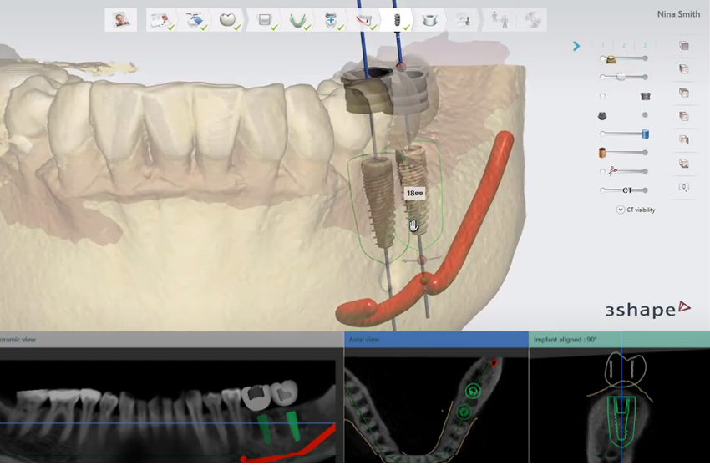This screenshot has height=465, width=710.
Task: Select the fifth view cube orientation icon
Action: coord(684,139)
